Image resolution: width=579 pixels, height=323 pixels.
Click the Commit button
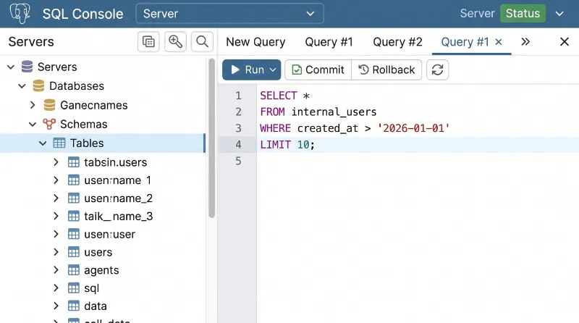click(318, 70)
